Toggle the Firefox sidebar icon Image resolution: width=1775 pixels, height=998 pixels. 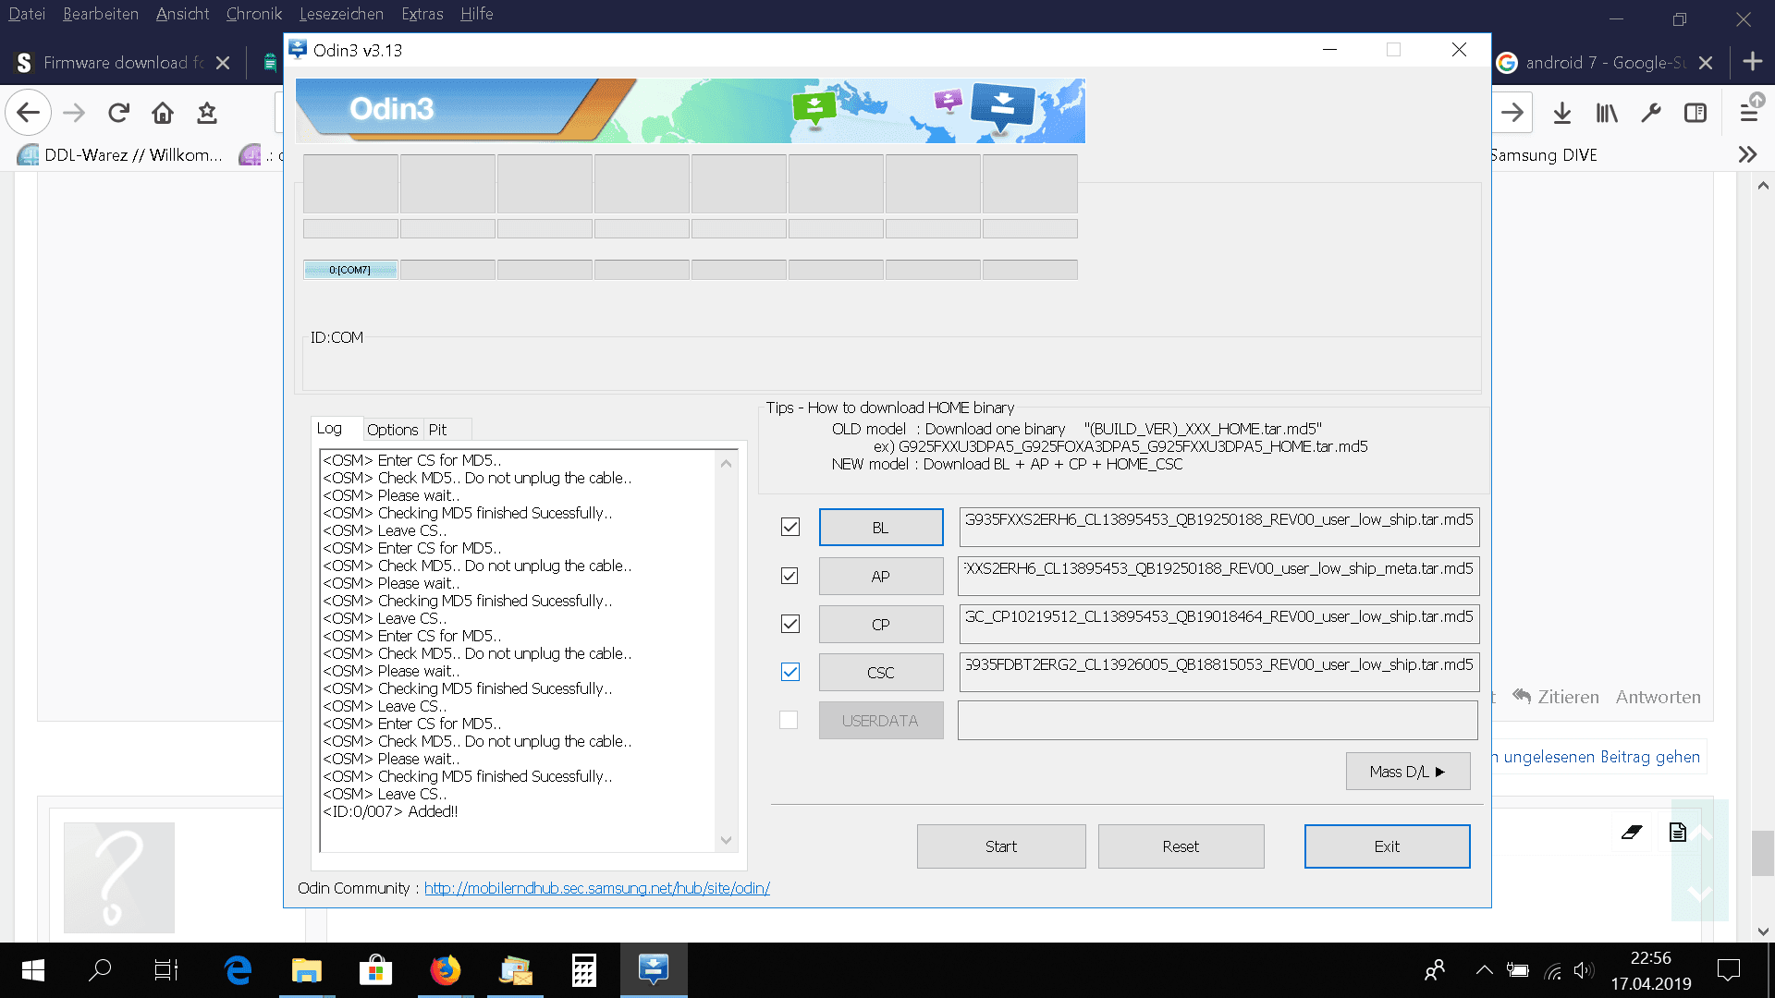(1695, 113)
